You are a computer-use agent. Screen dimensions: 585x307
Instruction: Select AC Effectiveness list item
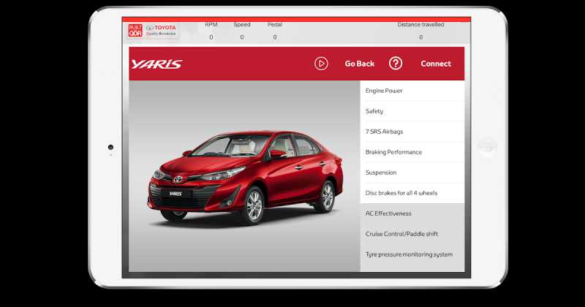pyautogui.click(x=412, y=213)
